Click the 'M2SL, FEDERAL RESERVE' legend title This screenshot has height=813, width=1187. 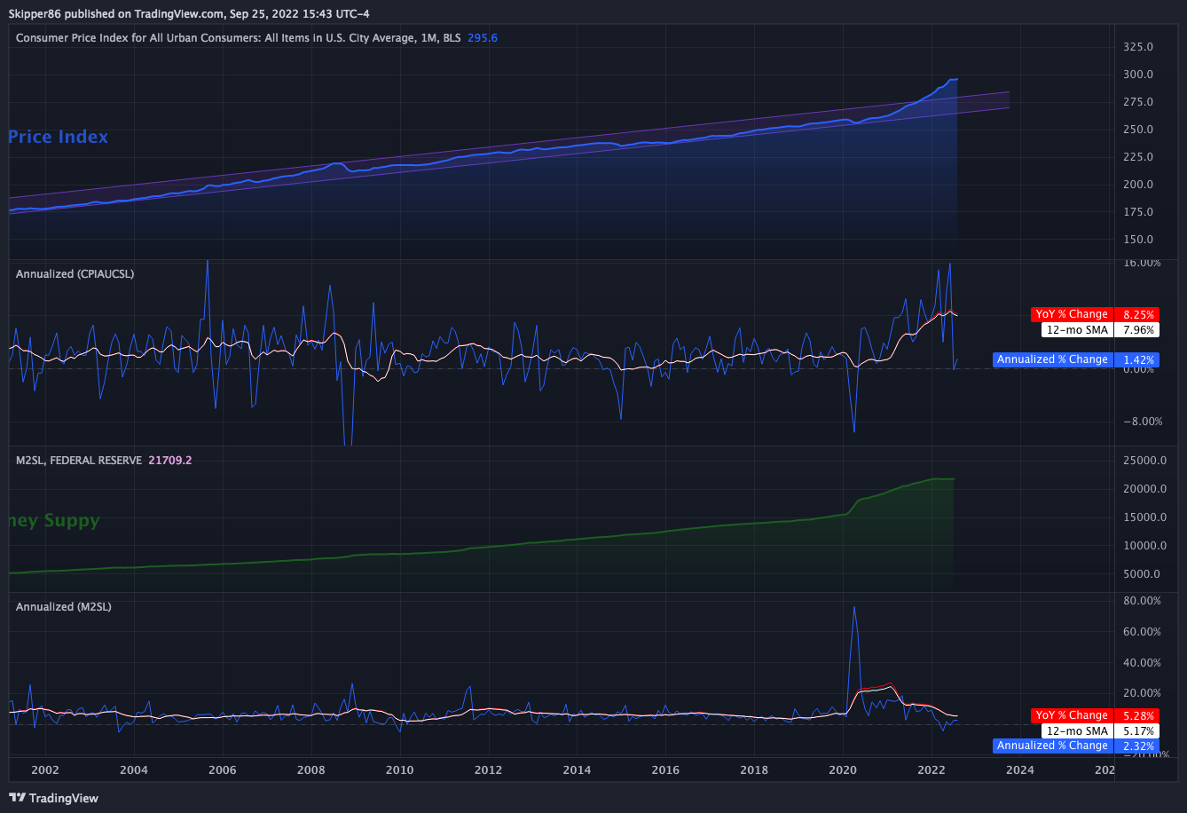coord(79,460)
